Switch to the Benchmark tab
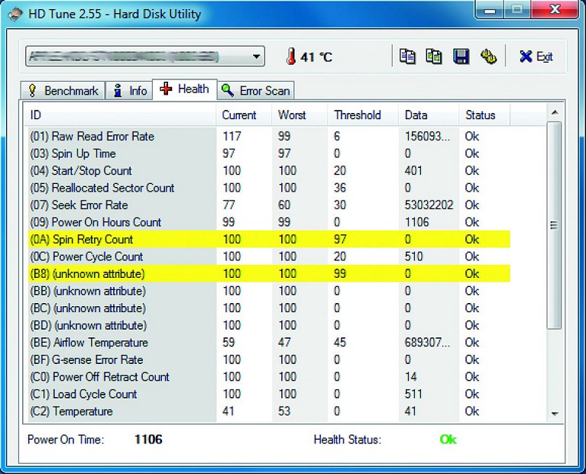The height and width of the screenshot is (474, 586). click(x=63, y=91)
